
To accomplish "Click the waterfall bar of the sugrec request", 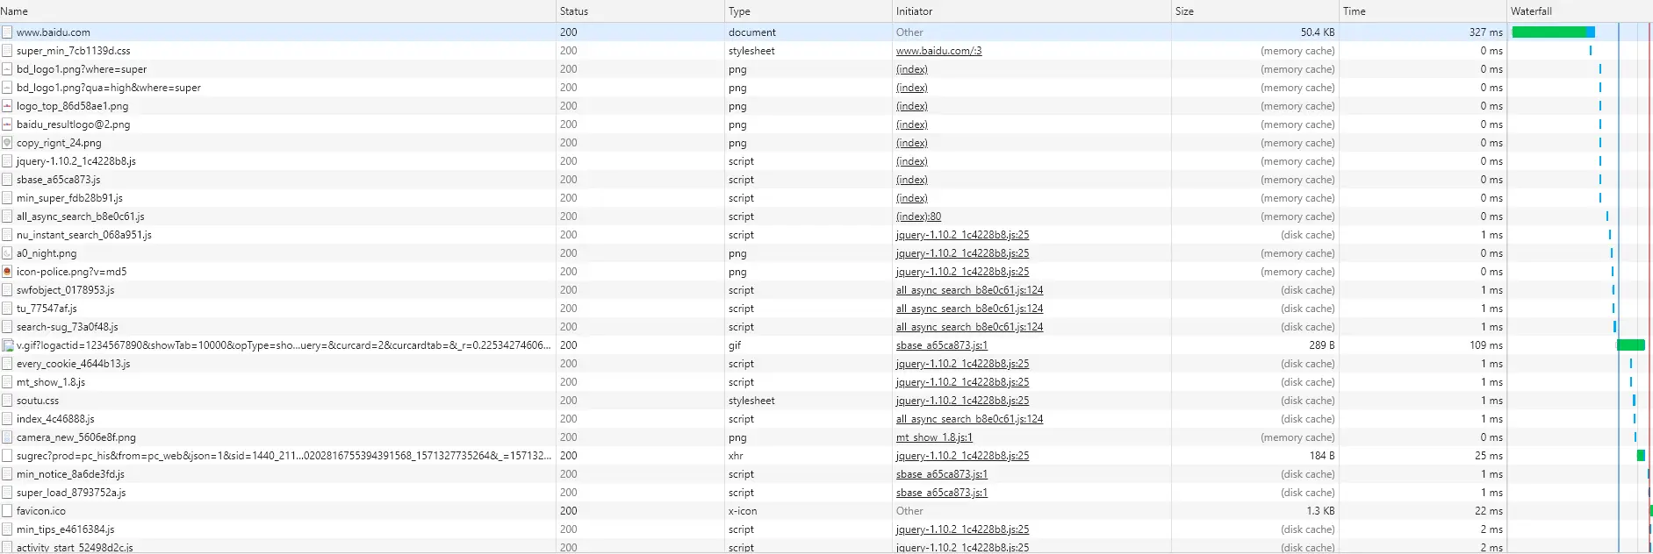I will [x=1641, y=456].
